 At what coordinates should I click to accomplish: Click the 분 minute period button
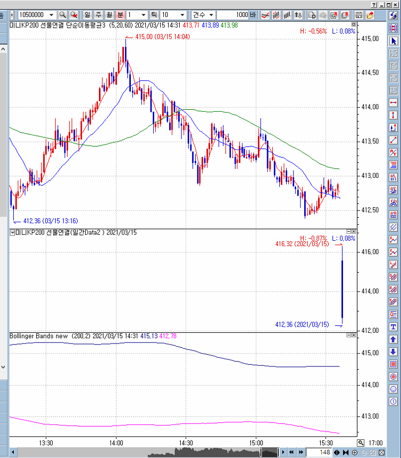(x=121, y=15)
